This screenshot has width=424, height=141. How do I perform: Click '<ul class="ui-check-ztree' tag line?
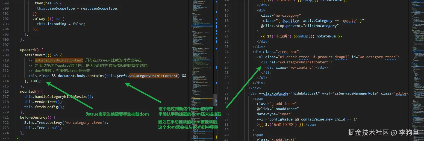(328, 57)
